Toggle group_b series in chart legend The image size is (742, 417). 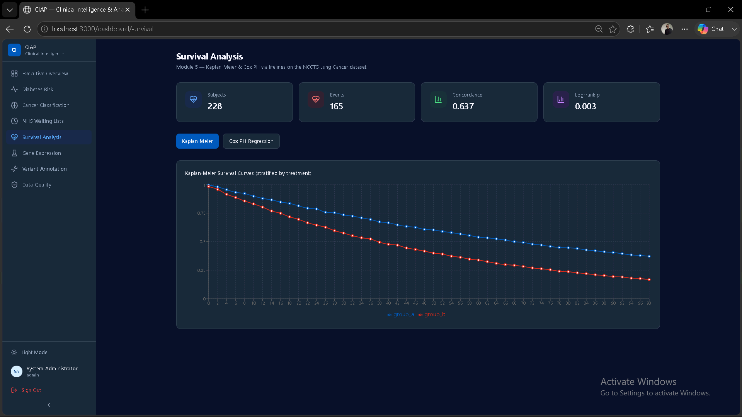click(431, 314)
